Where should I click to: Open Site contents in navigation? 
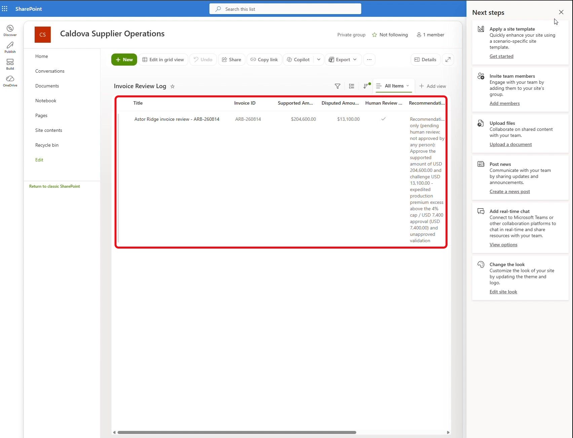coord(49,130)
